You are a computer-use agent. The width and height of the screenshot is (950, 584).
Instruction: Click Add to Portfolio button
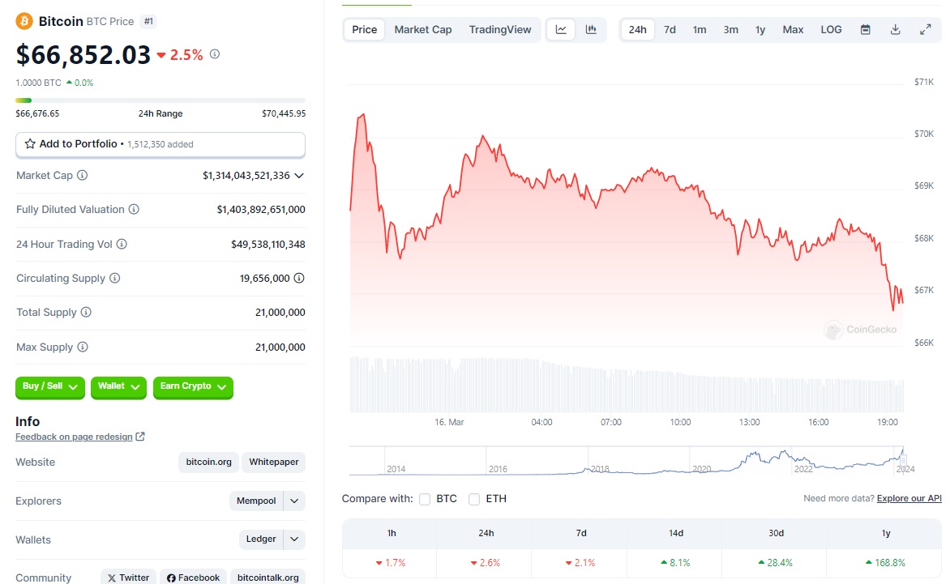[160, 145]
